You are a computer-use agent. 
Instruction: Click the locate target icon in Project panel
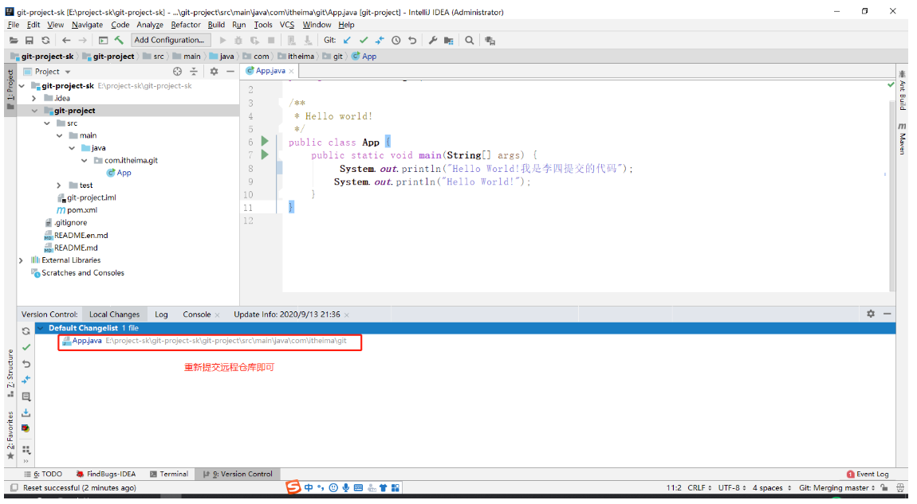177,71
